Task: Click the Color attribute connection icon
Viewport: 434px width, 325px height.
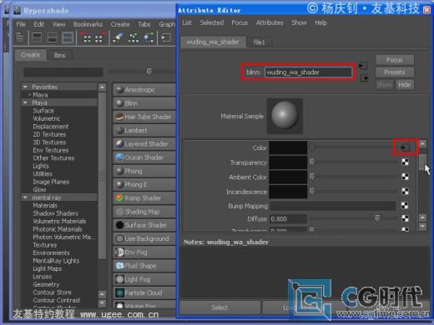Action: (406, 147)
